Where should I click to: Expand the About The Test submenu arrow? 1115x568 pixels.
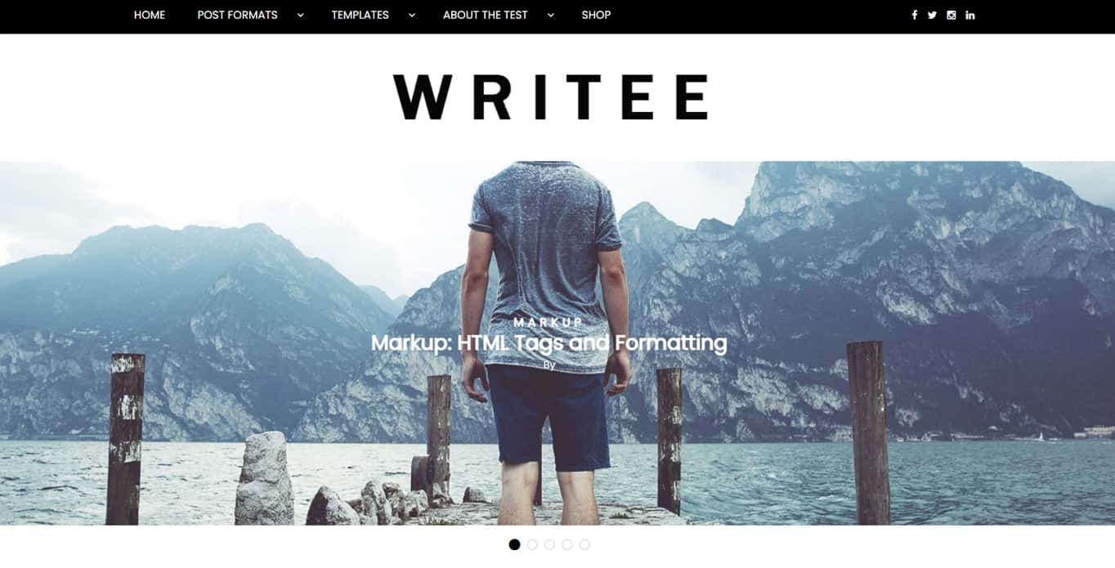pos(550,15)
